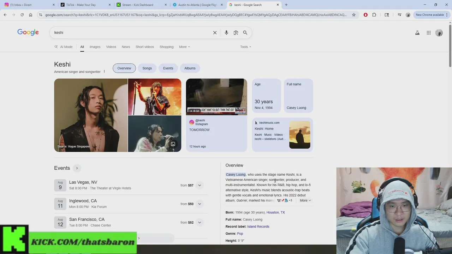Open the Tools dropdown
The width and height of the screenshot is (452, 254).
[245, 47]
